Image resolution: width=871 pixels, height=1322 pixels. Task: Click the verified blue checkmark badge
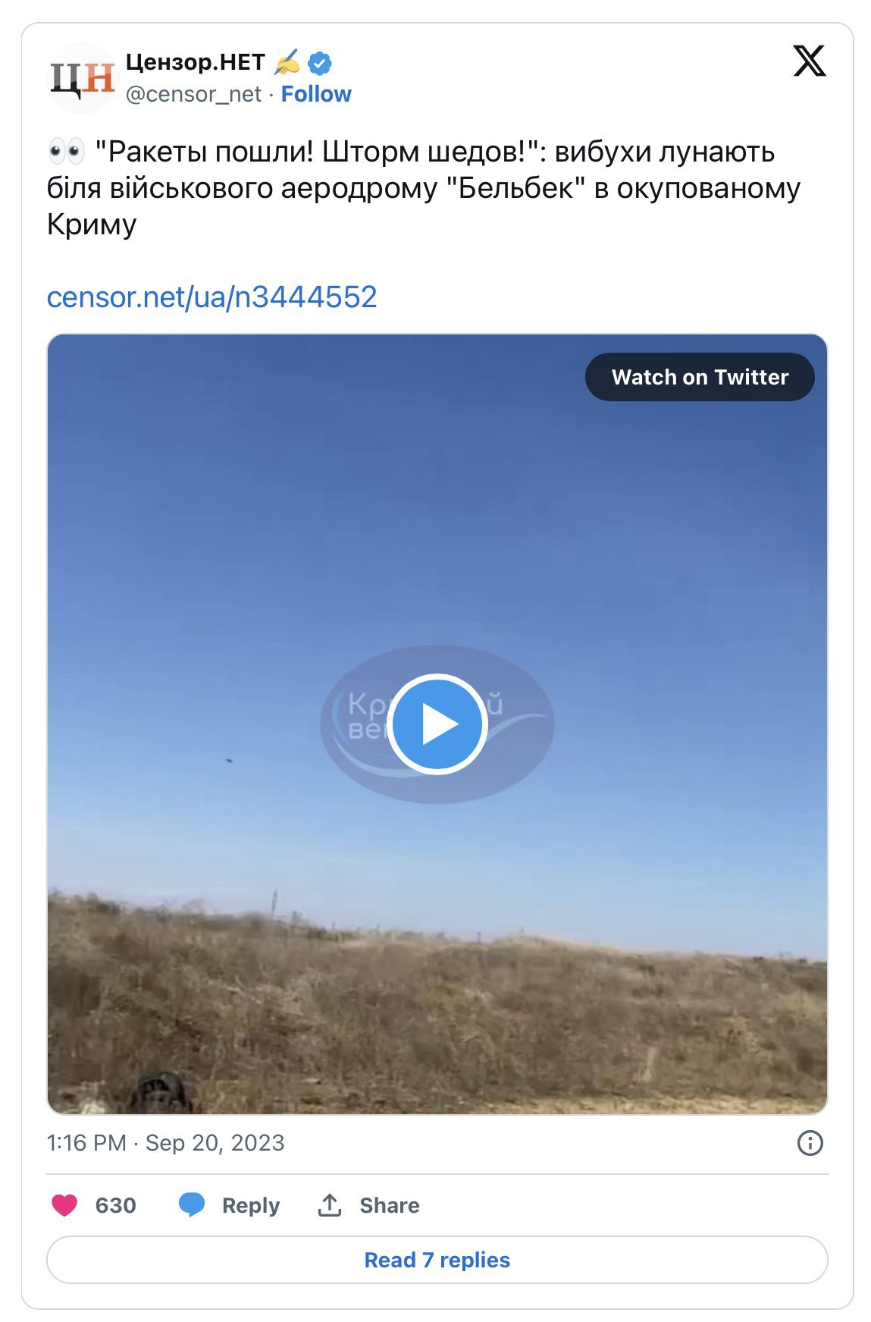coord(321,63)
